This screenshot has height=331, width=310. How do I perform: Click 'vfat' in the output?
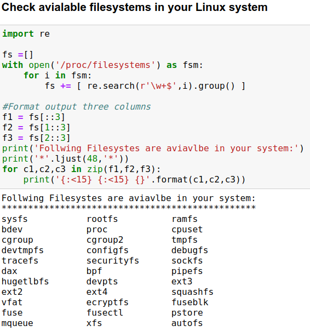[12, 303]
